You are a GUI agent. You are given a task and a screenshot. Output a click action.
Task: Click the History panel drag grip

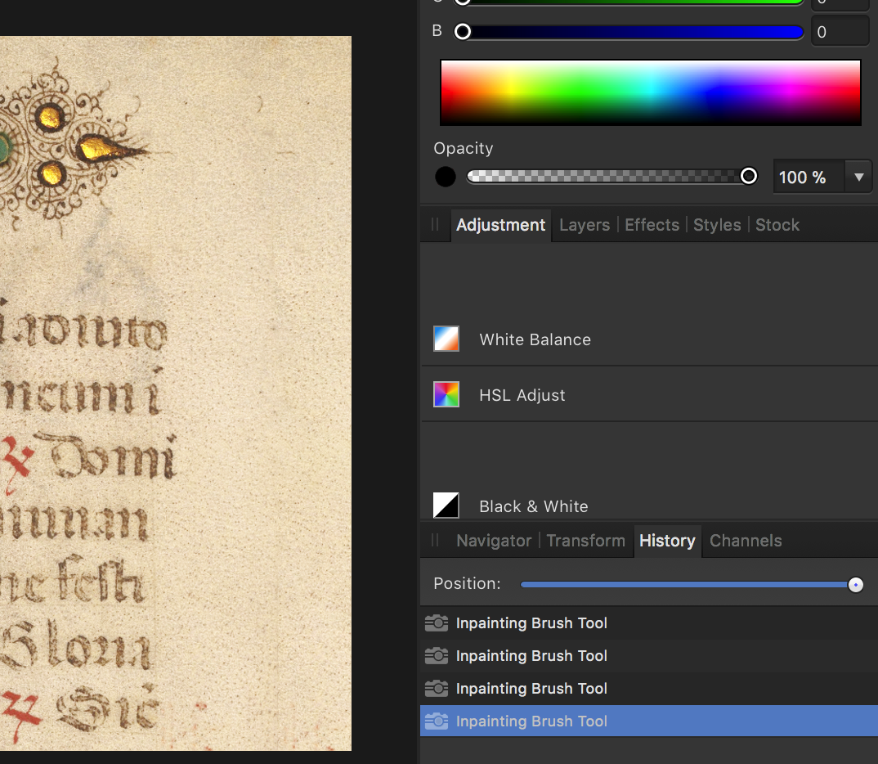(x=435, y=540)
